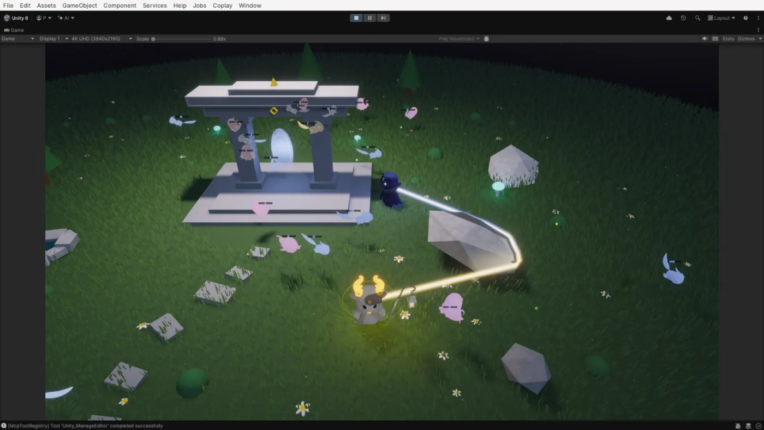Open the Game view mode dropdown
This screenshot has height=430, width=764.
pos(18,39)
